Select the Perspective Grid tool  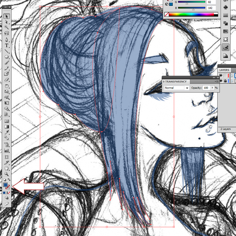6,114
